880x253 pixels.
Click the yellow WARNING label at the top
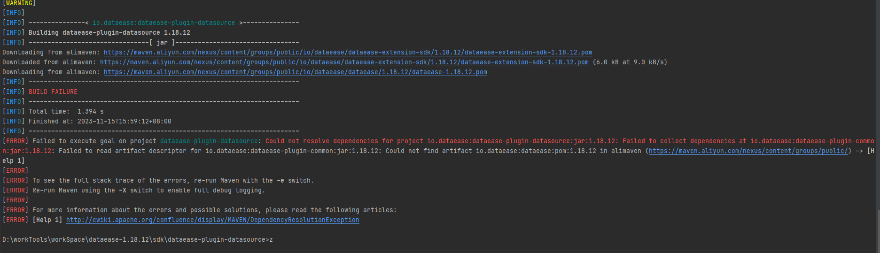(19, 3)
